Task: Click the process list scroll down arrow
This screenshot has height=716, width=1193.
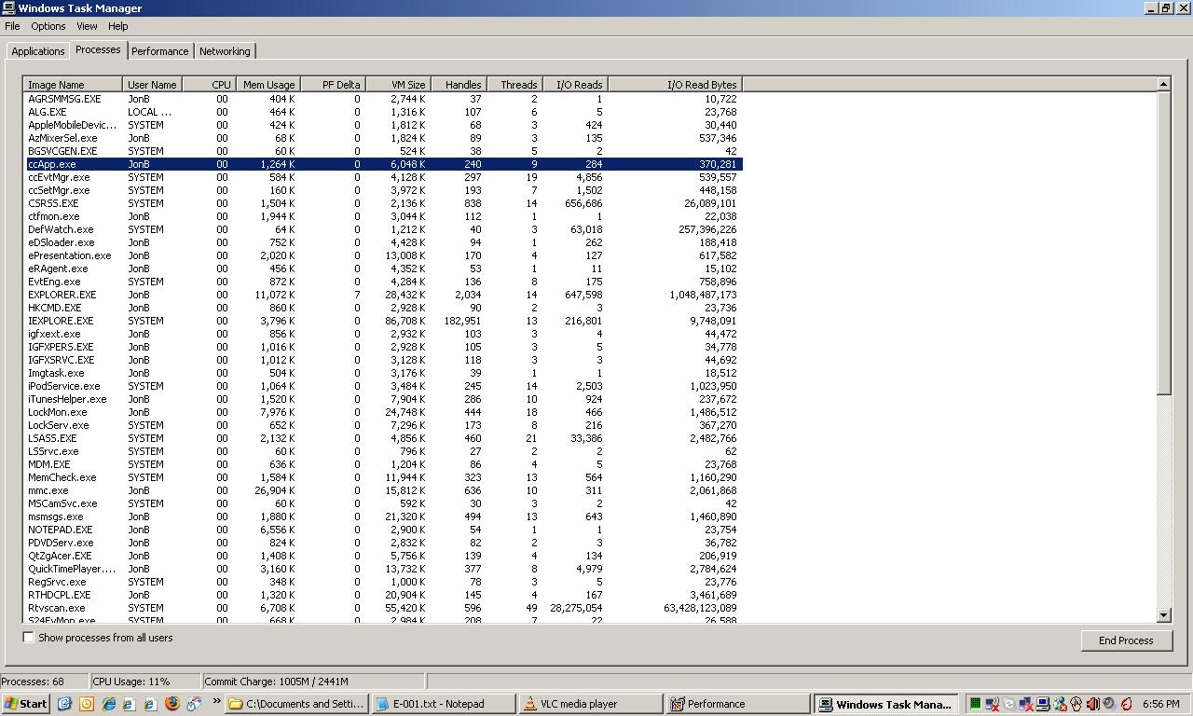Action: (x=1163, y=615)
